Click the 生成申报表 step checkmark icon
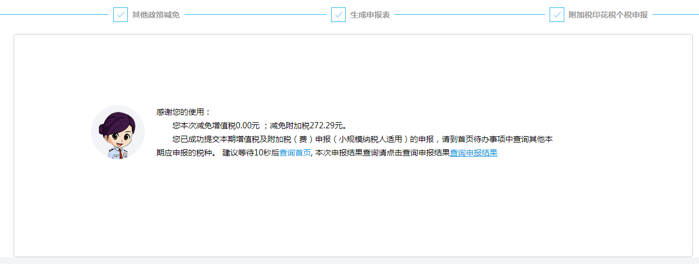This screenshot has width=699, height=264. click(x=338, y=15)
